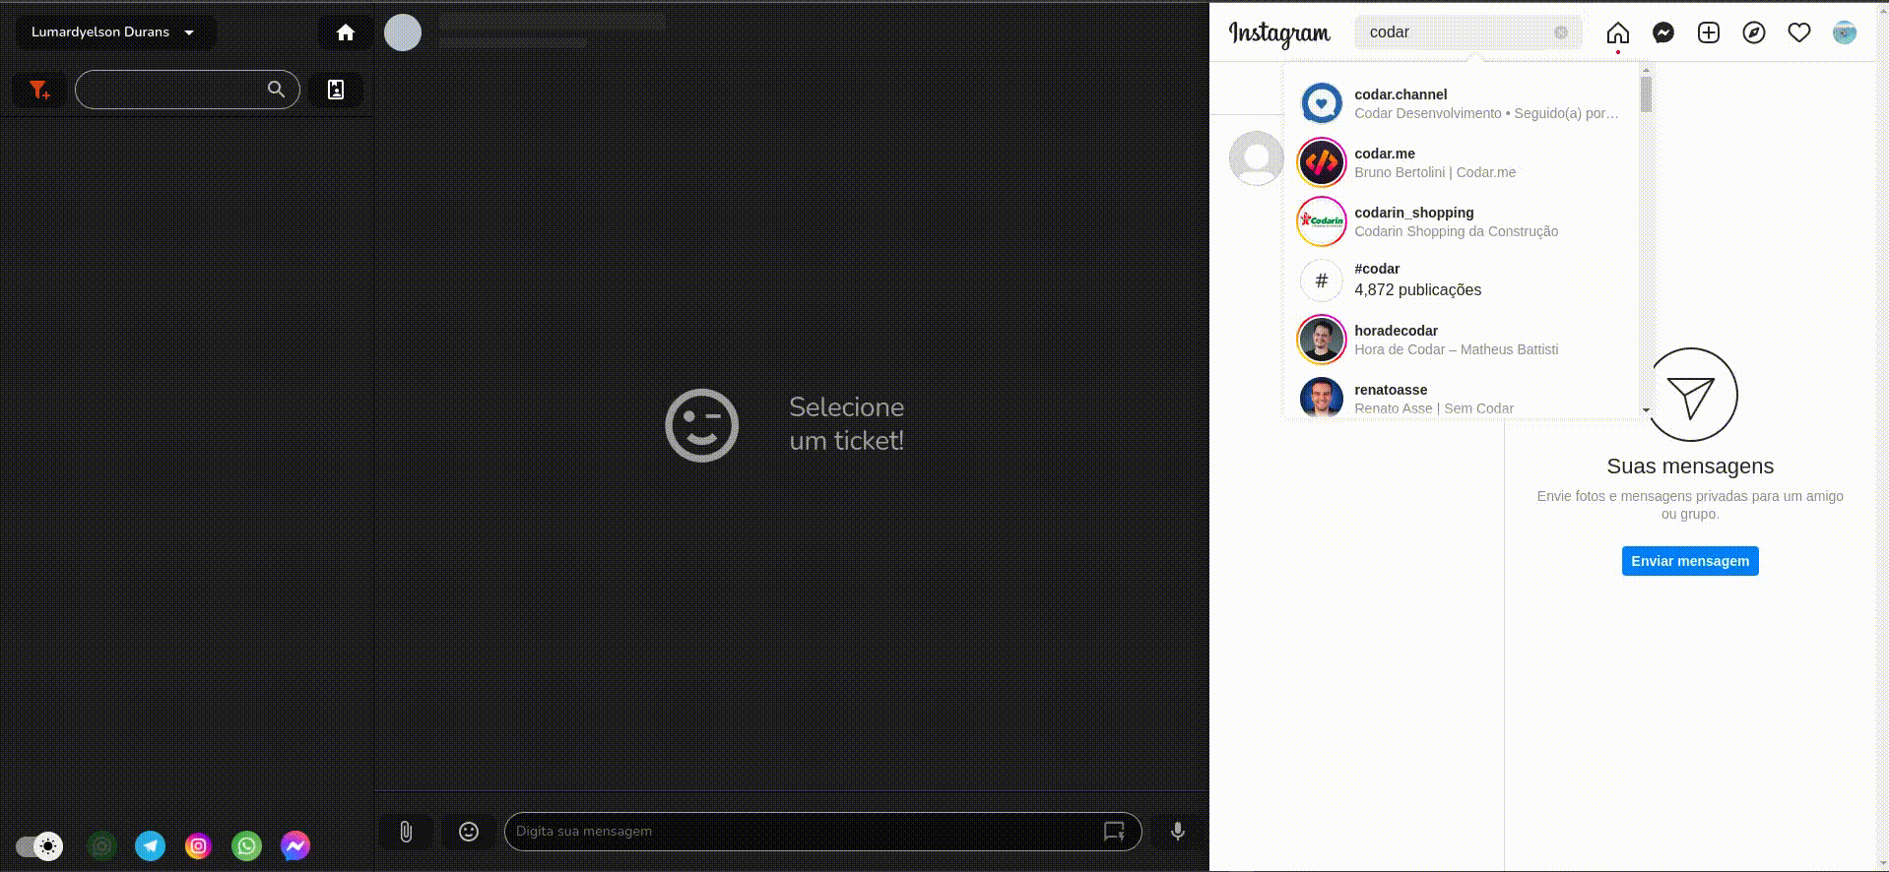Open the emoji picker icon
The width and height of the screenshot is (1889, 872).
(x=469, y=832)
